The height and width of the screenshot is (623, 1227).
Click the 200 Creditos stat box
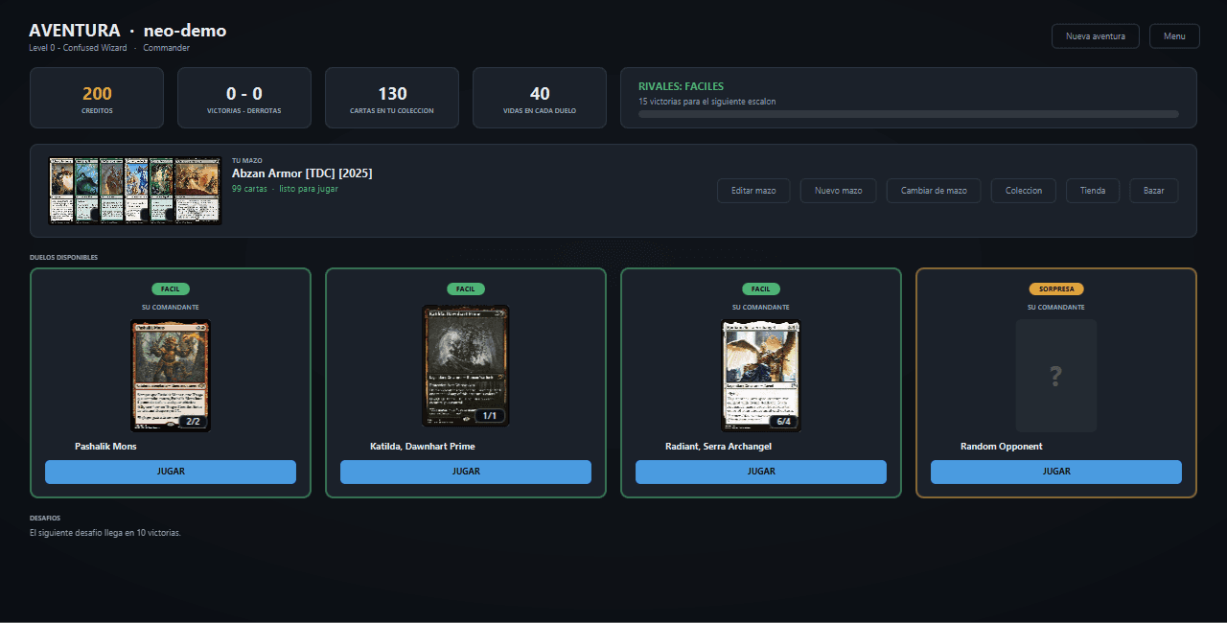tap(97, 98)
